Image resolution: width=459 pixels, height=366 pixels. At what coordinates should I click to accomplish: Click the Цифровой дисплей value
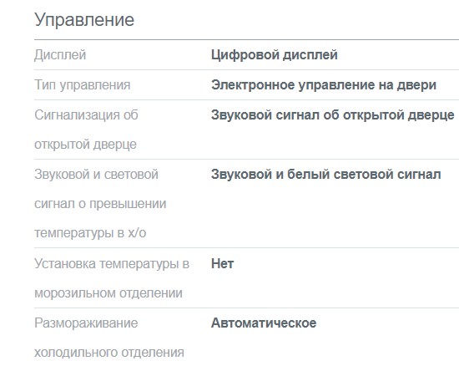(x=275, y=55)
